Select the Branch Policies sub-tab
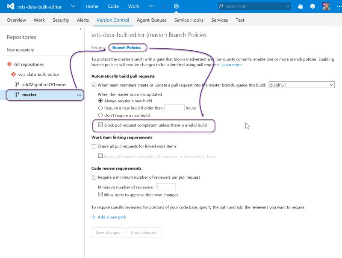The height and width of the screenshot is (258, 342). tap(127, 48)
